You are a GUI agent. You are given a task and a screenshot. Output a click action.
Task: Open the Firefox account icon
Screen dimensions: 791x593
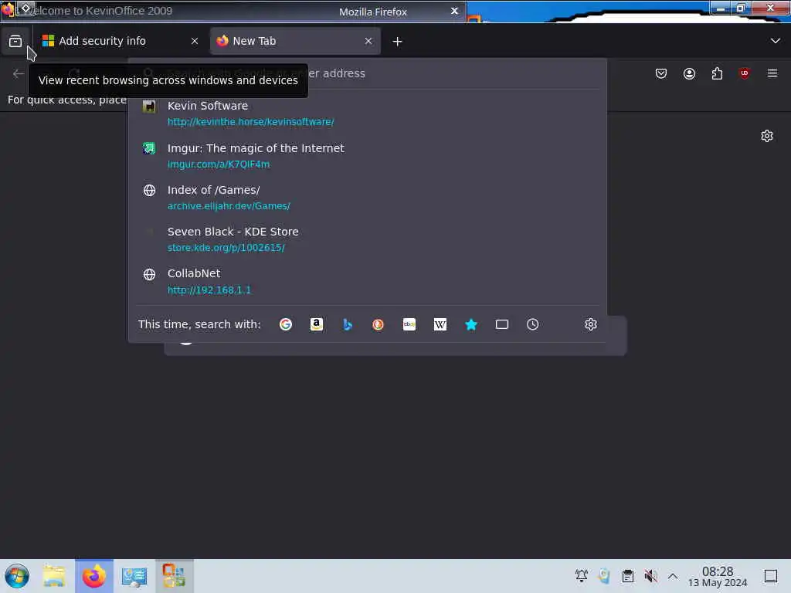click(689, 73)
